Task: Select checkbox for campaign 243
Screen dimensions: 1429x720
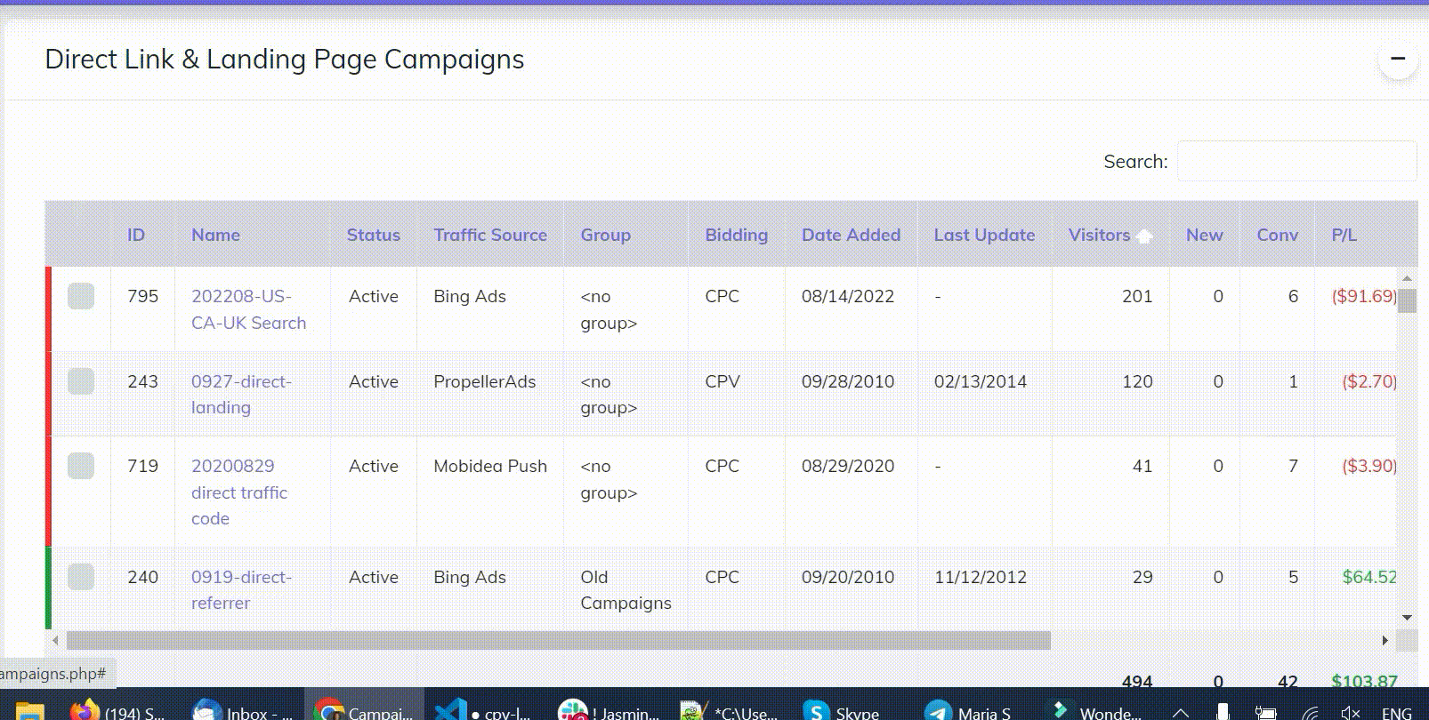Action: tap(81, 382)
